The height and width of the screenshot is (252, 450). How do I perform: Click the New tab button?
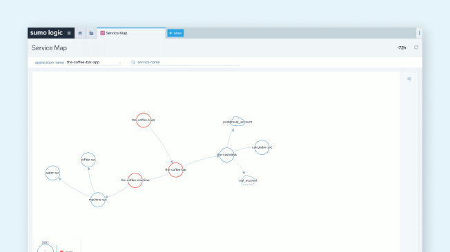point(175,33)
